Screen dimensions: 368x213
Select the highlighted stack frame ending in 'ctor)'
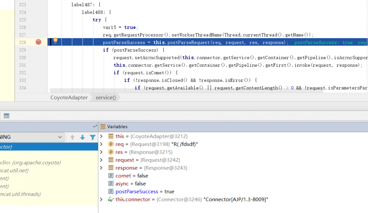49,147
